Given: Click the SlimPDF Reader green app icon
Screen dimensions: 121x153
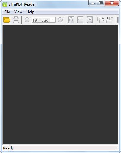Looking at the screenshot, I should 5,4.
